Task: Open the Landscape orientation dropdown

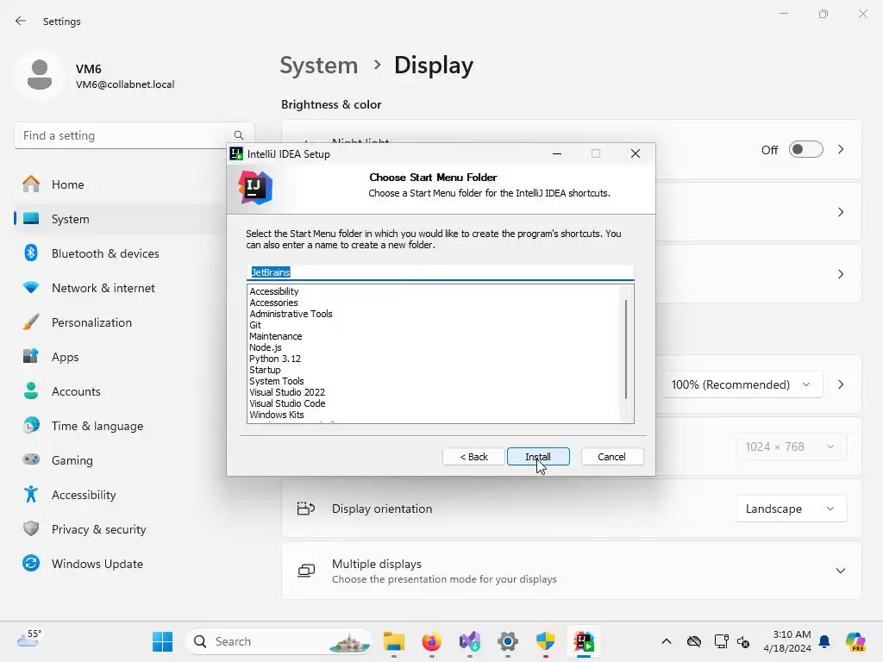Action: 792,509
